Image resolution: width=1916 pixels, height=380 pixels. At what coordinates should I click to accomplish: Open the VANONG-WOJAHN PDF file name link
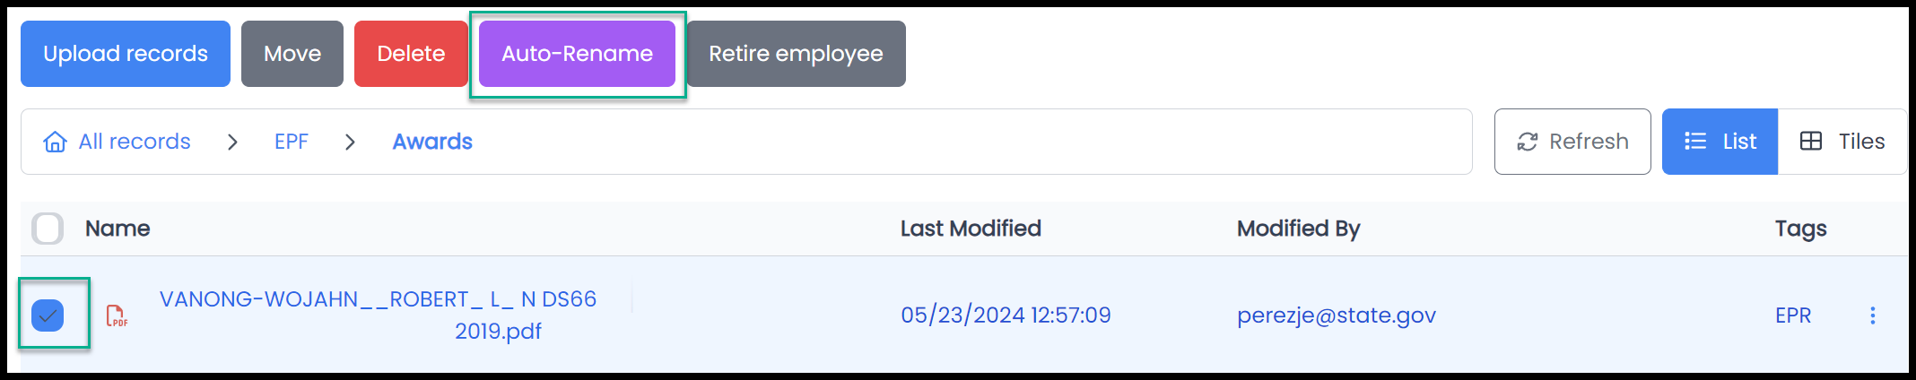(x=378, y=315)
